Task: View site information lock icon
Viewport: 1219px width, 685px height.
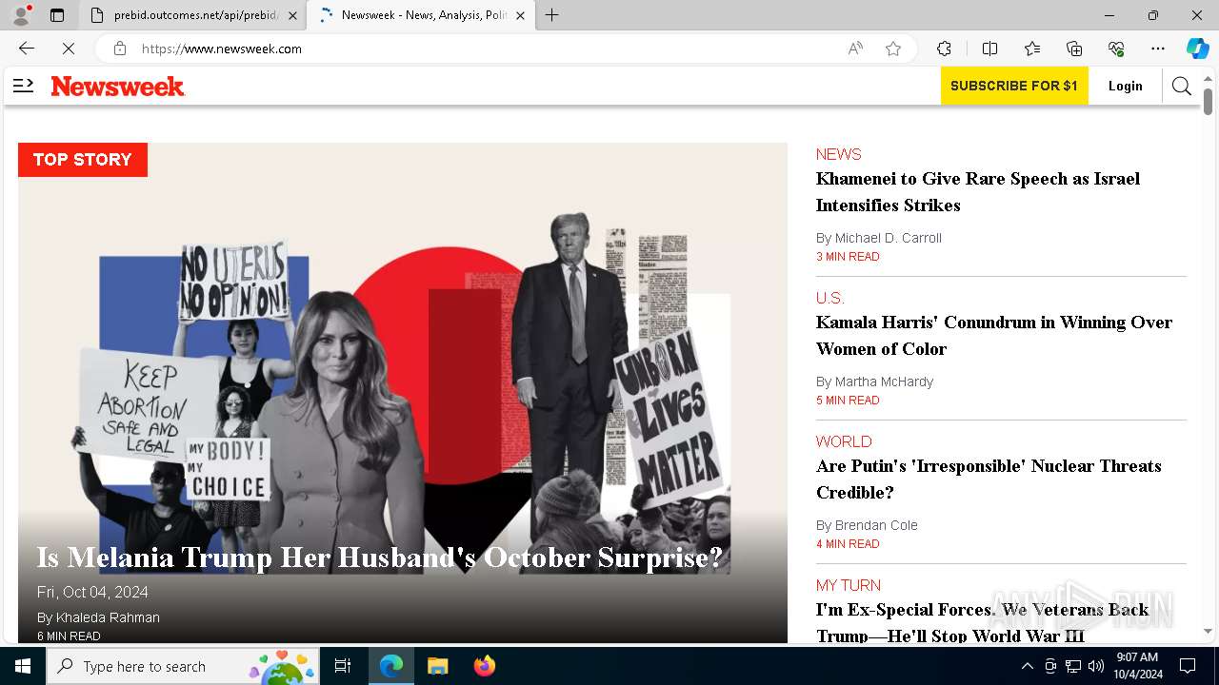Action: 120,49
